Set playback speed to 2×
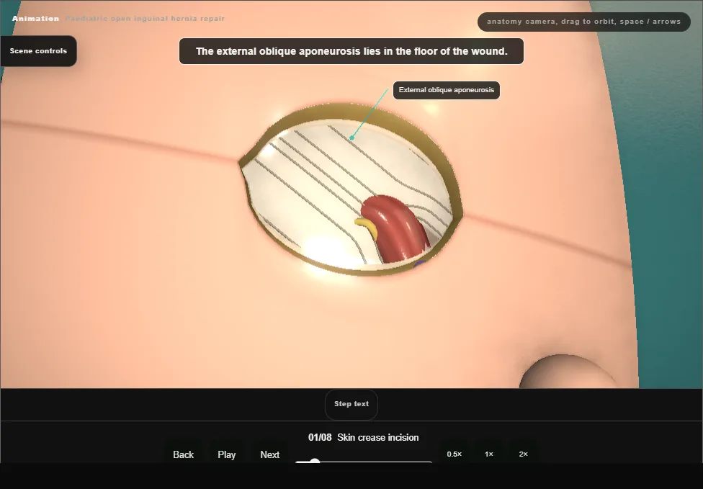This screenshot has height=489, width=703. tap(523, 454)
